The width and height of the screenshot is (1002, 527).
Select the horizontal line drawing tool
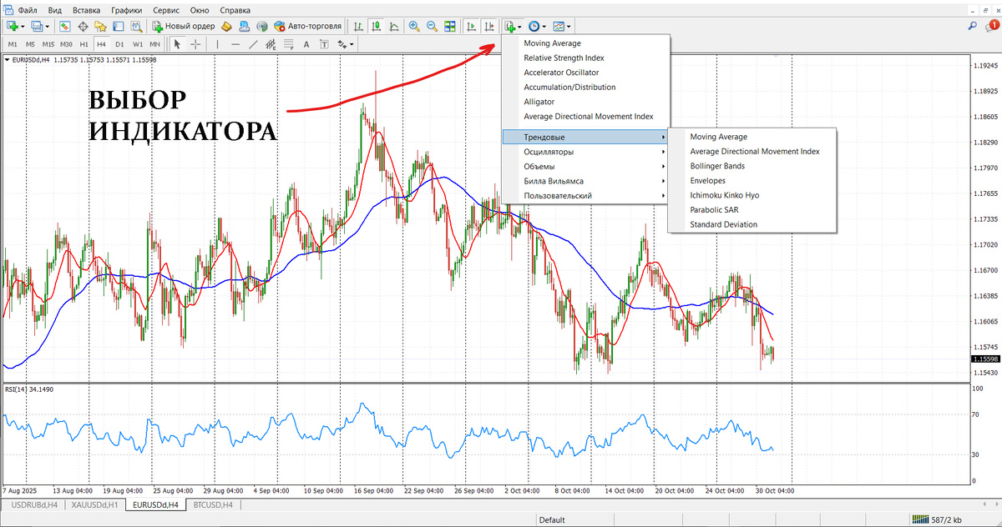(235, 44)
